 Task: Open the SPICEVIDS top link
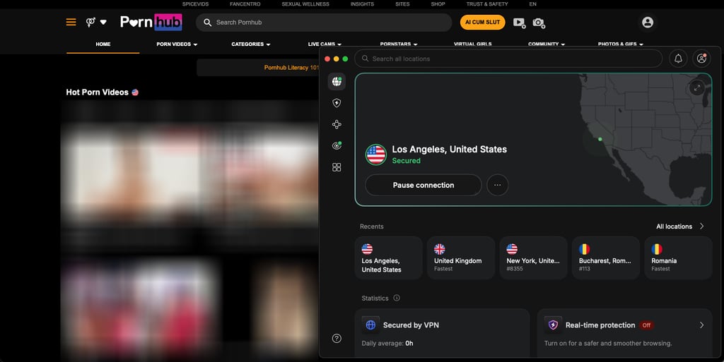pyautogui.click(x=195, y=4)
